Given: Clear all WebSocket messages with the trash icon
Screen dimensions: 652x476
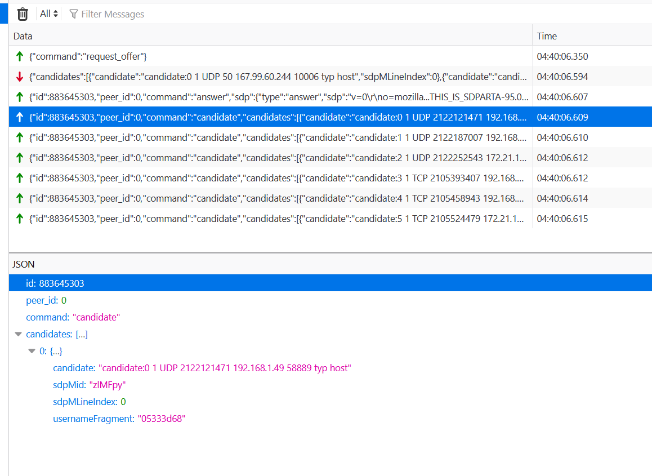Looking at the screenshot, I should point(22,13).
